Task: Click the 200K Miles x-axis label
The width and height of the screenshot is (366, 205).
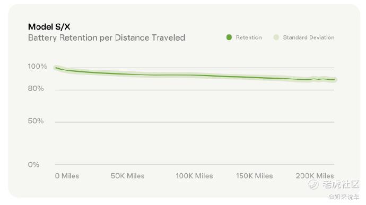Action: [315, 176]
